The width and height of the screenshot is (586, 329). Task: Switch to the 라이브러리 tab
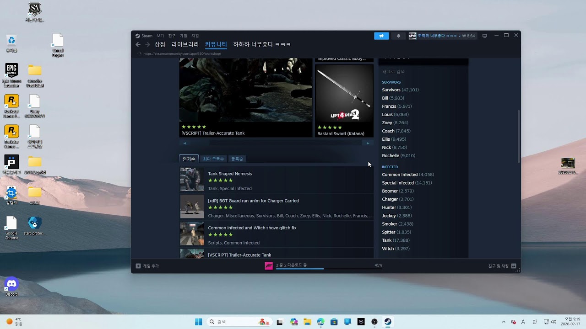pos(185,44)
